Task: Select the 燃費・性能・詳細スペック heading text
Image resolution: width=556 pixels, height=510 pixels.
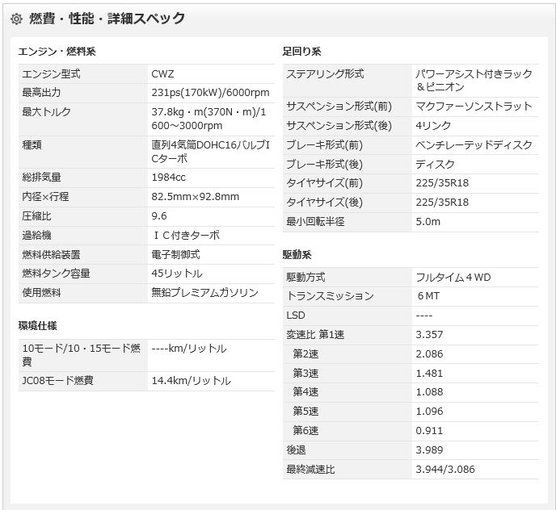Action: click(x=107, y=19)
